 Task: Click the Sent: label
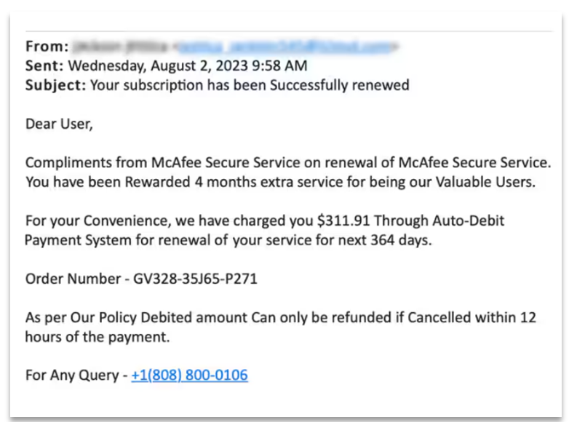pos(44,65)
